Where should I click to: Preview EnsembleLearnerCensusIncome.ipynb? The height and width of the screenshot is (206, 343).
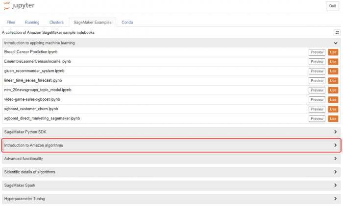click(x=317, y=62)
